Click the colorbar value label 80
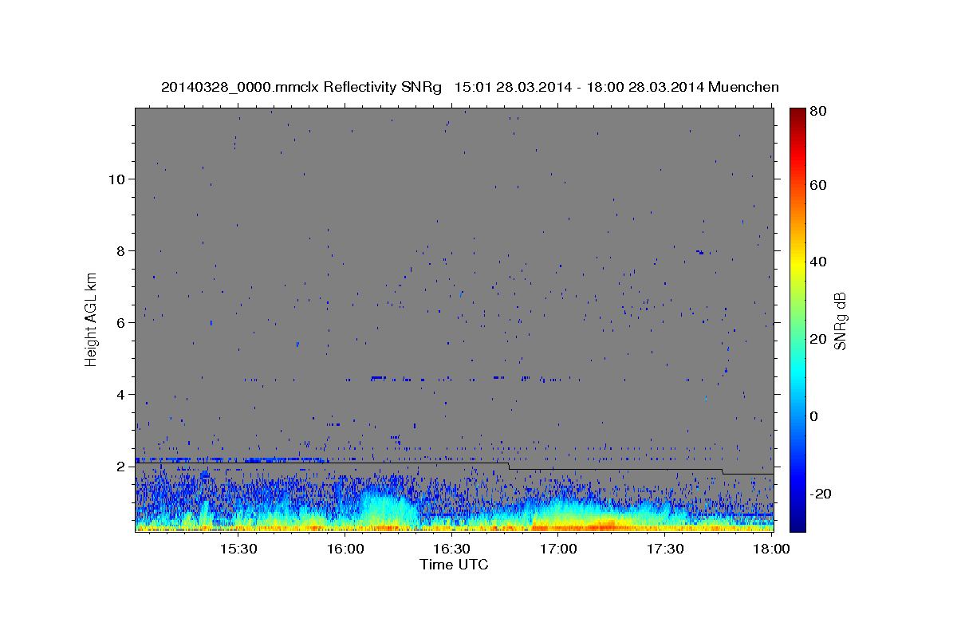This screenshot has width=957, height=638. 818,112
